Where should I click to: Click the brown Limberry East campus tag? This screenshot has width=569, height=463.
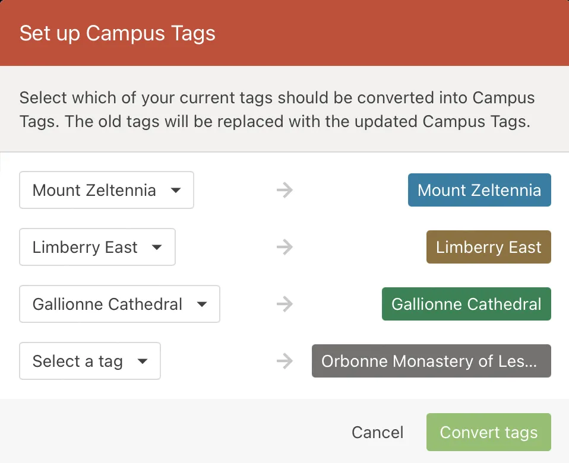click(488, 248)
